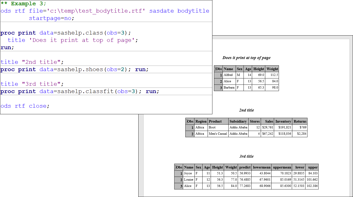
Task: Click the 'Barbara' name cell
Action: point(229,88)
